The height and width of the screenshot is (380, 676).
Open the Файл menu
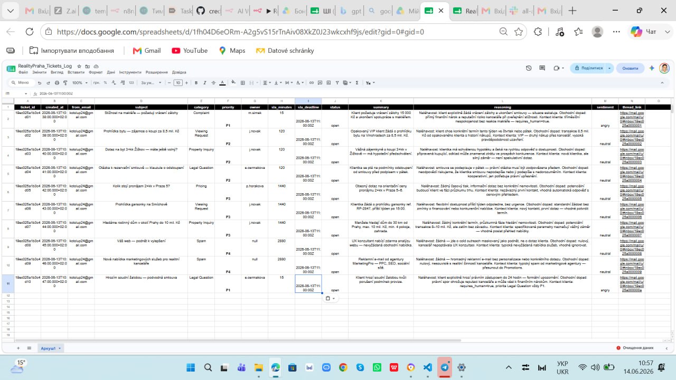pyautogui.click(x=23, y=72)
